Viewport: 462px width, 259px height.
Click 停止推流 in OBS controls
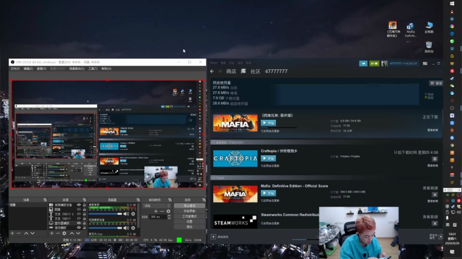(189, 206)
